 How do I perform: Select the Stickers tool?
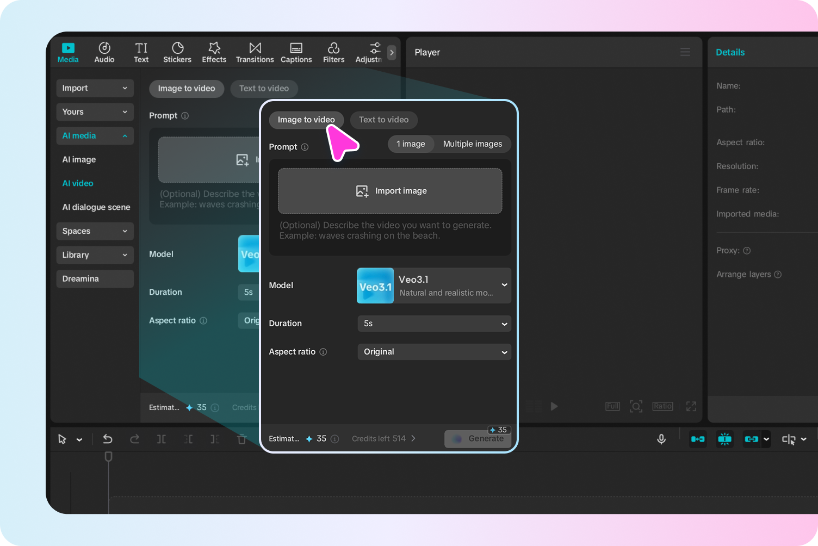coord(177,52)
